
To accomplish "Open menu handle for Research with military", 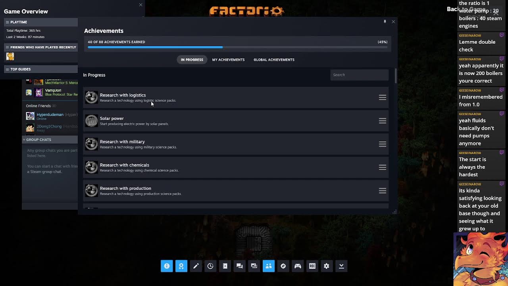I will [x=383, y=144].
